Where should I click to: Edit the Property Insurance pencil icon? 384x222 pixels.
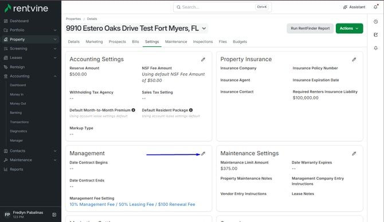pyautogui.click(x=354, y=60)
